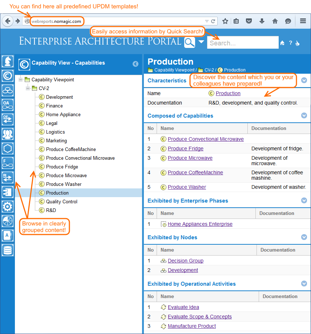Open the F function sidebar icon

pos(8,163)
